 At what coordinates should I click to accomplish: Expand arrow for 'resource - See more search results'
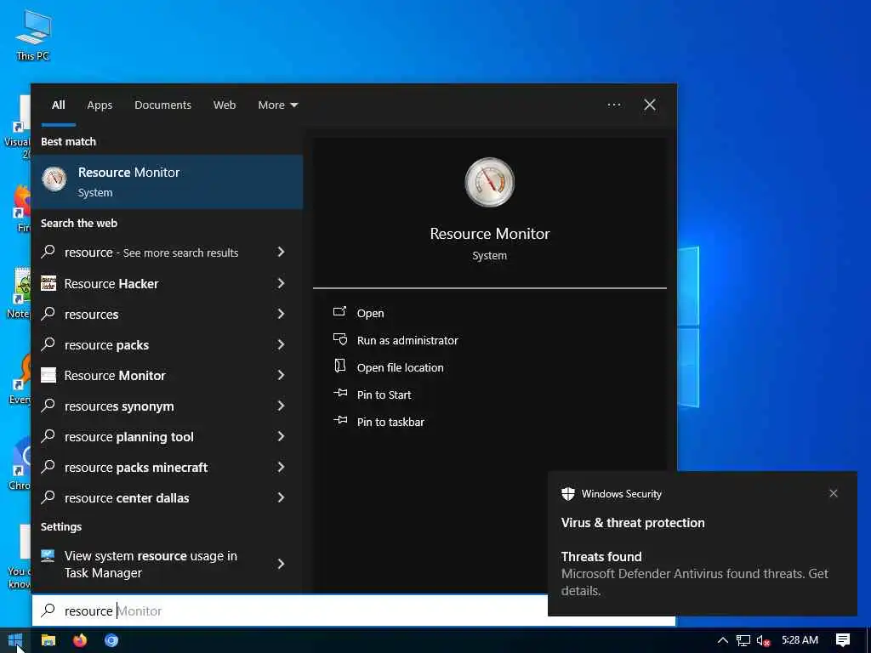click(281, 252)
